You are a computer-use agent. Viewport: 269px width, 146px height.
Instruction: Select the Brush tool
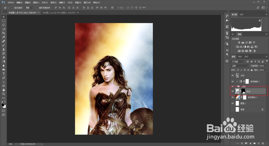click(x=3, y=45)
